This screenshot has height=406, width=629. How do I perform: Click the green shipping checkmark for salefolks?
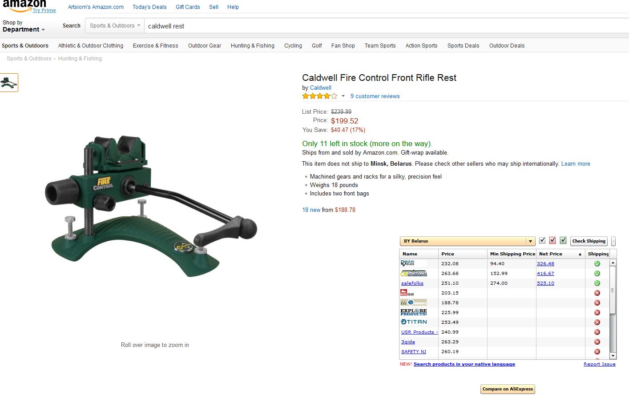[597, 283]
